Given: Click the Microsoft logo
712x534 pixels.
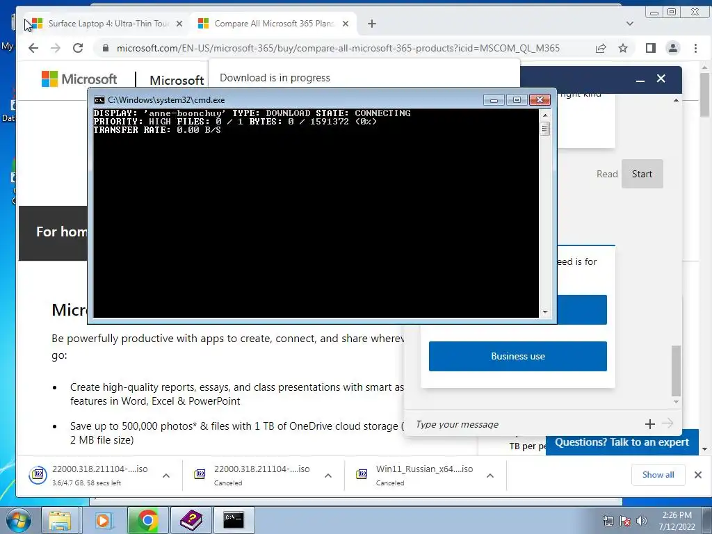Looking at the screenshot, I should tap(79, 79).
